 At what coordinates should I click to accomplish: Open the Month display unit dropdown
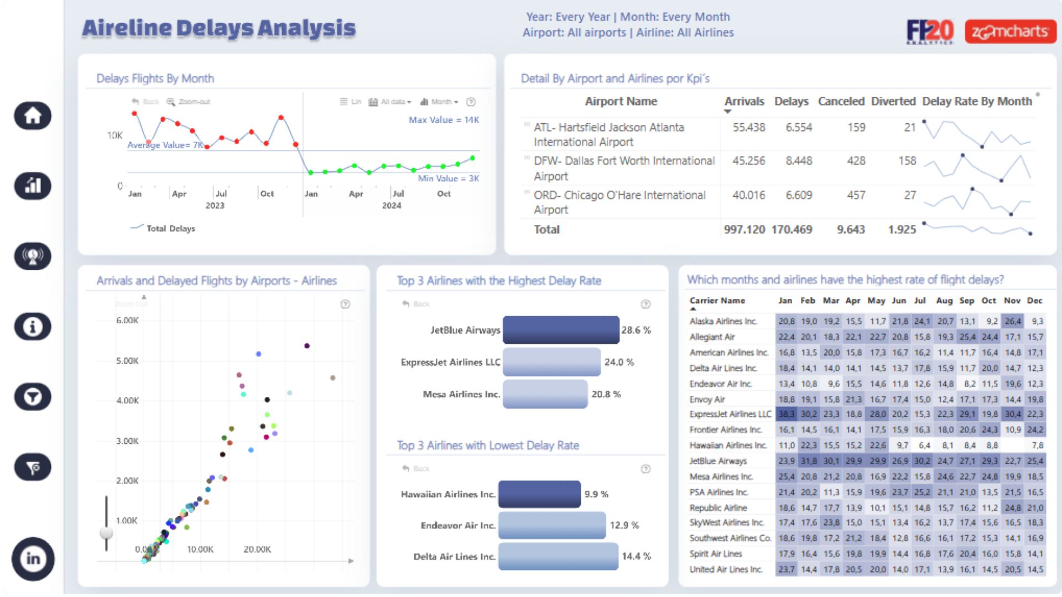439,102
